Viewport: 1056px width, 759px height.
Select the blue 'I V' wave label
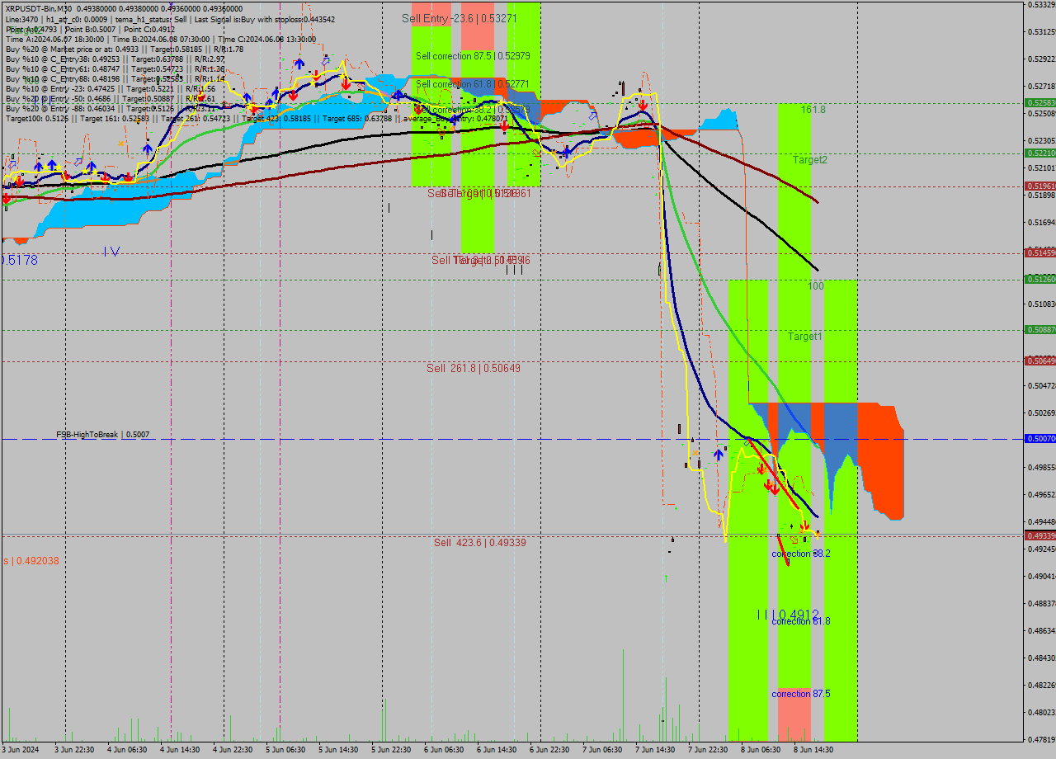[112, 252]
